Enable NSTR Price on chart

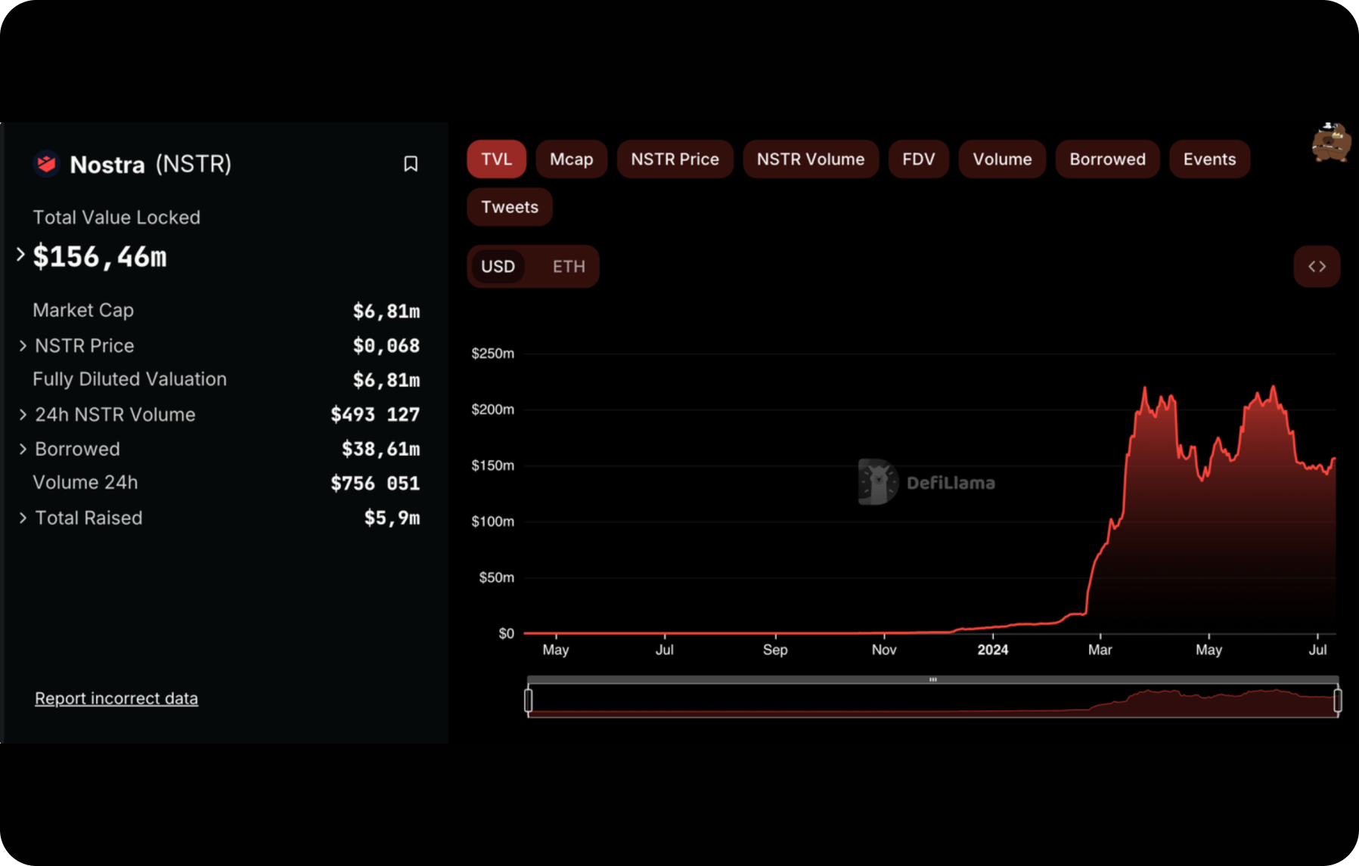tap(675, 159)
